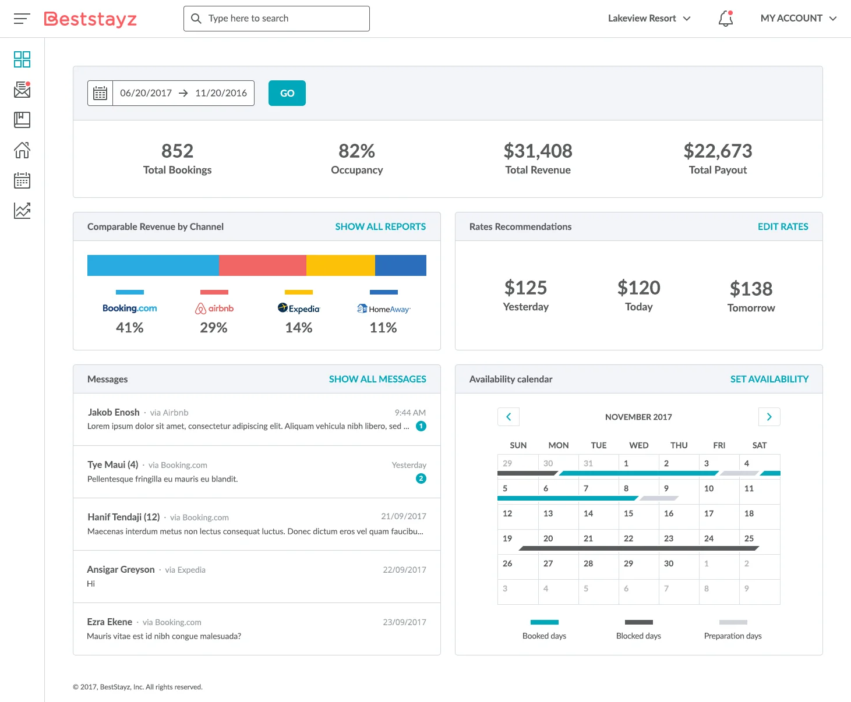Click the EDIT RATES link
Image resolution: width=851 pixels, height=702 pixels.
click(782, 226)
